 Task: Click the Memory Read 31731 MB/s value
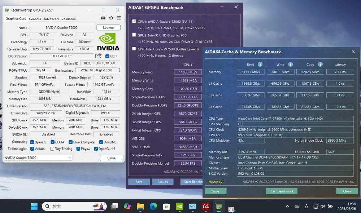pyautogui.click(x=251, y=72)
